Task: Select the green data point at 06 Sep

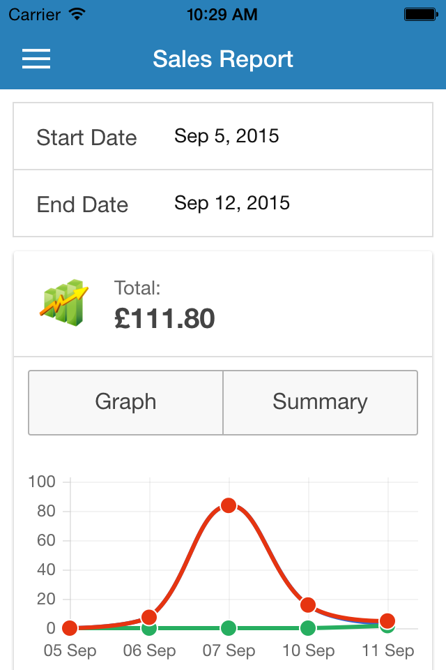Action: [149, 629]
